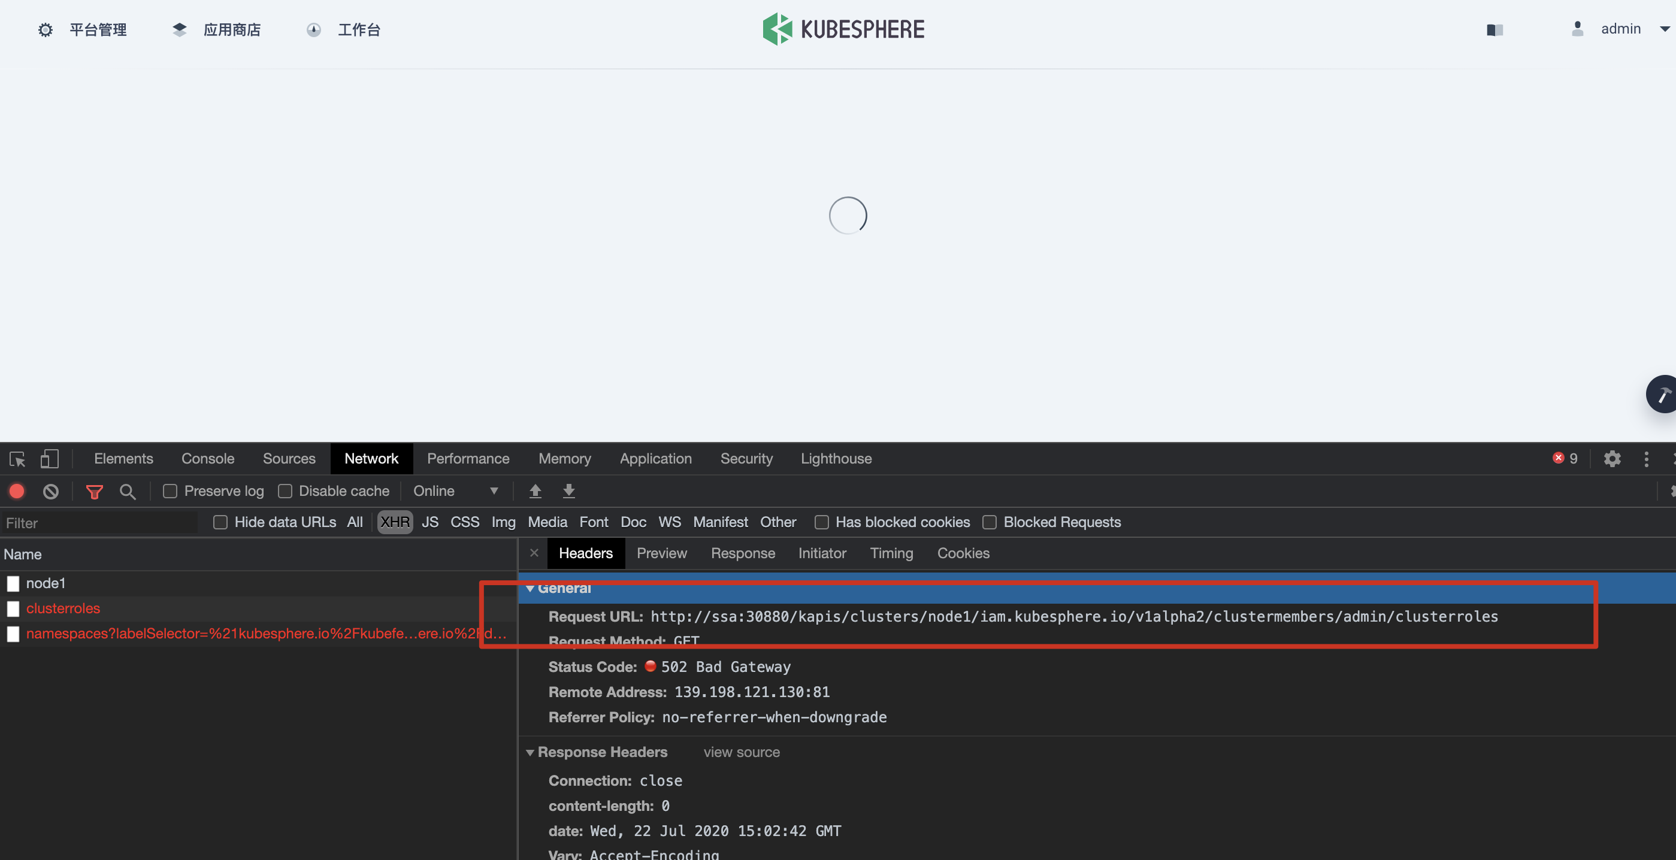This screenshot has width=1676, height=860.
Task: Open DevTools settings gear
Action: (1613, 459)
